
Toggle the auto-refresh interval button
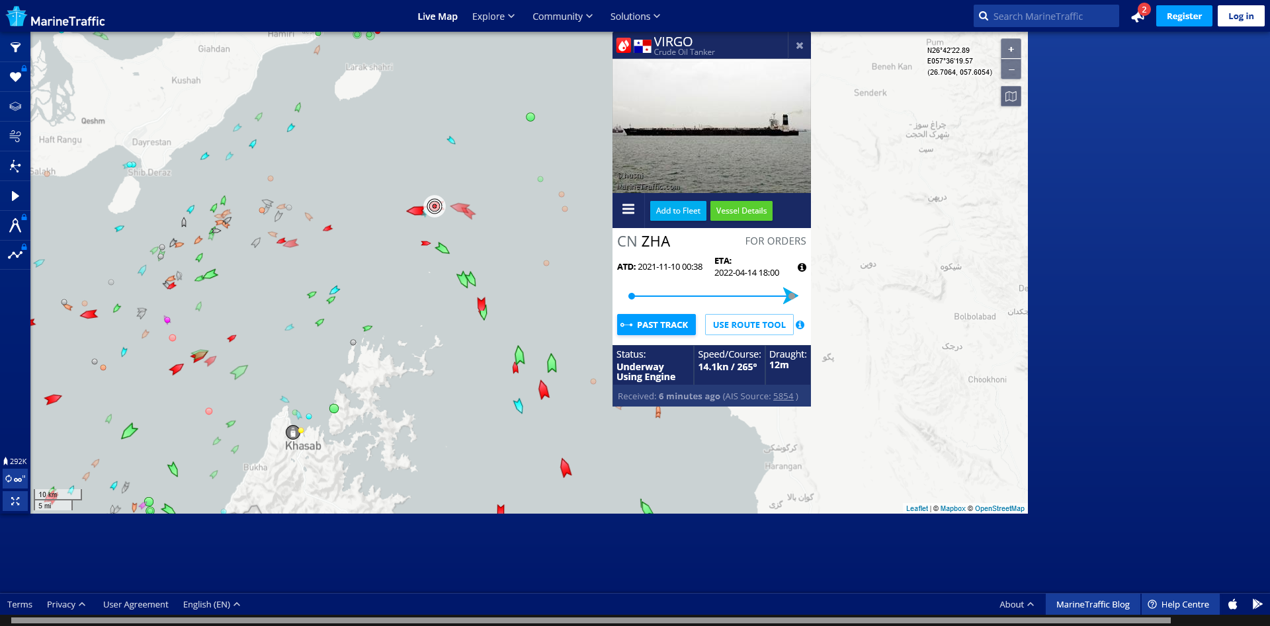[15, 479]
